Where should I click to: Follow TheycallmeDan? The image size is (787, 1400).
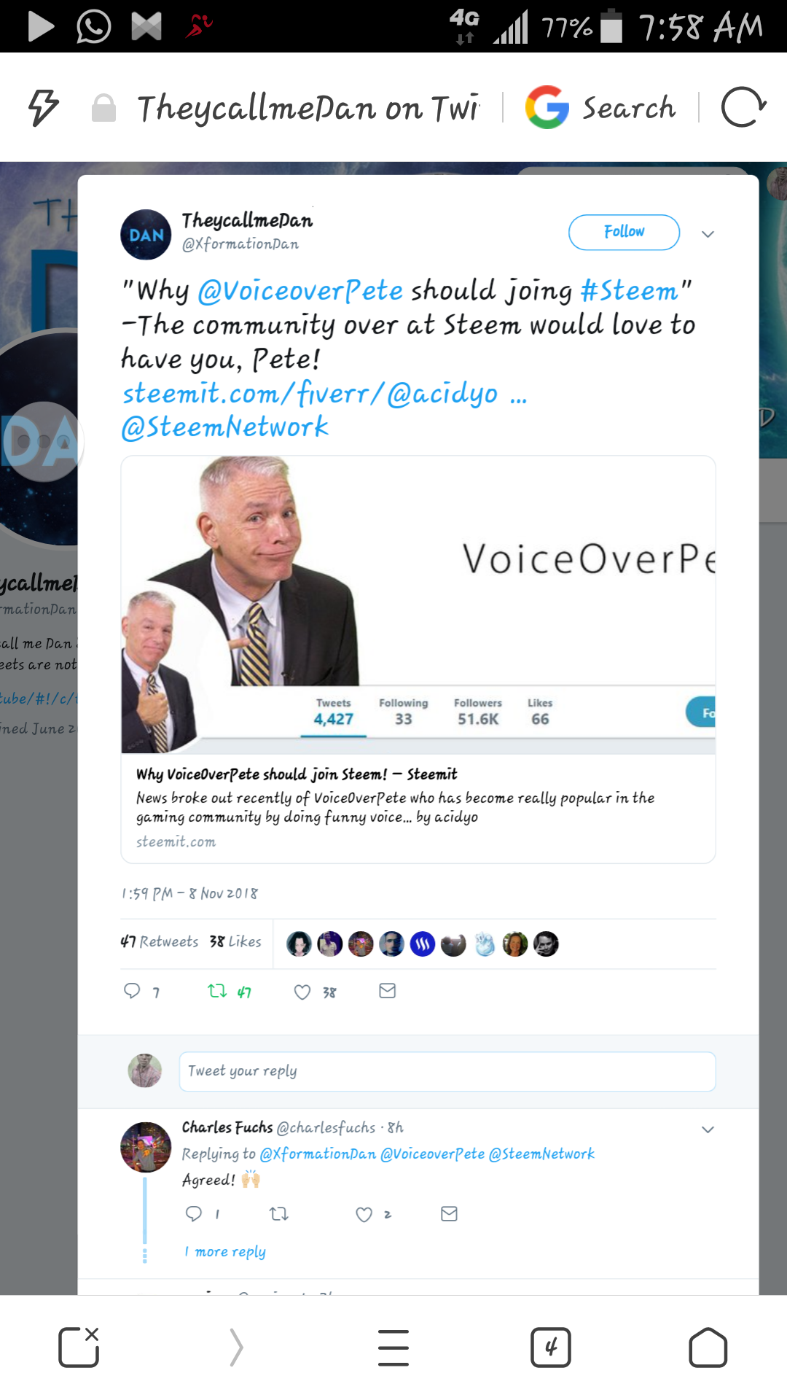pyautogui.click(x=624, y=232)
